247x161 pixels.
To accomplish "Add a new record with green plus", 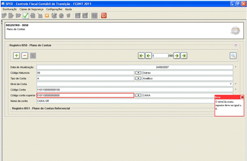I will point(16,56).
